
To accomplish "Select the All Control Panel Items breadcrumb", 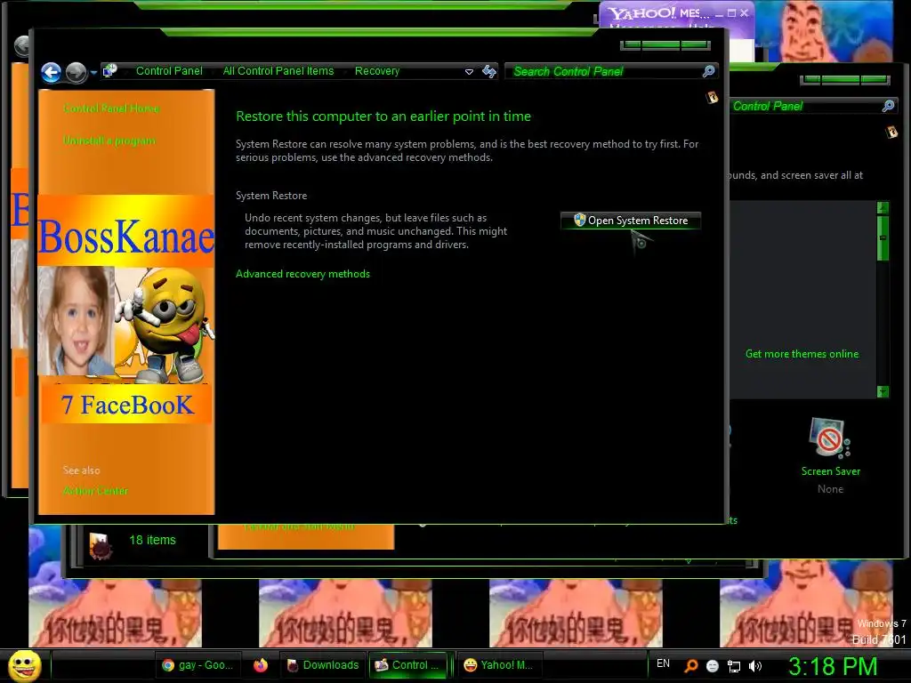I will pyautogui.click(x=278, y=71).
